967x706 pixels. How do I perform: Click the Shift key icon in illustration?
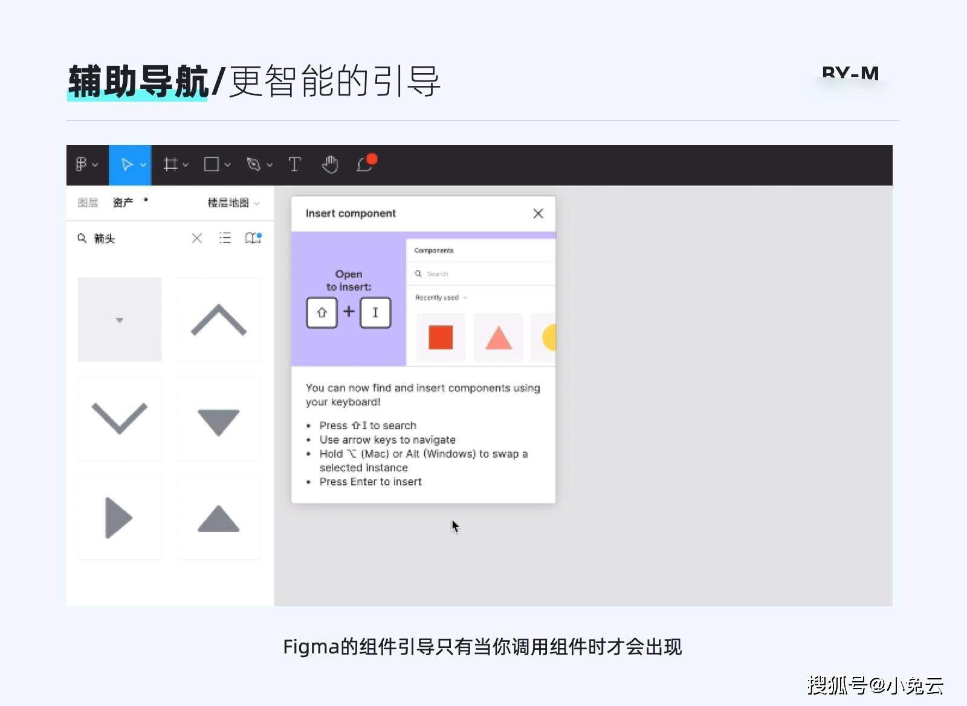tap(322, 313)
